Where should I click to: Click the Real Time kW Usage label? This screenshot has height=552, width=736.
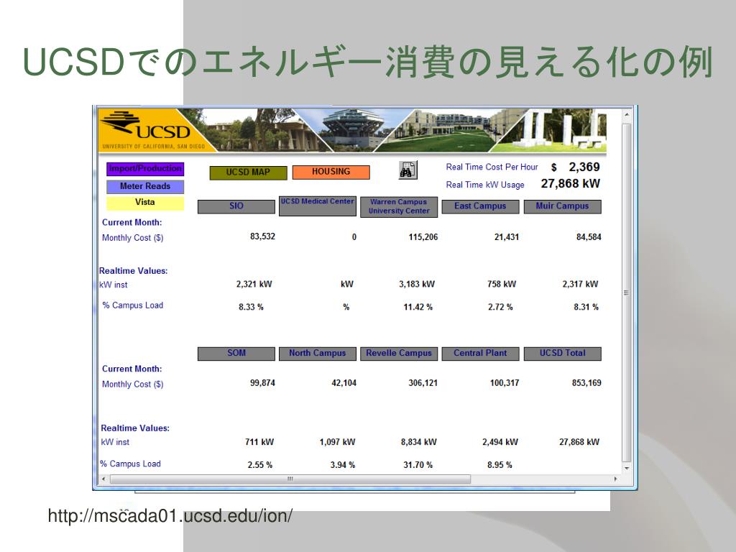click(485, 185)
